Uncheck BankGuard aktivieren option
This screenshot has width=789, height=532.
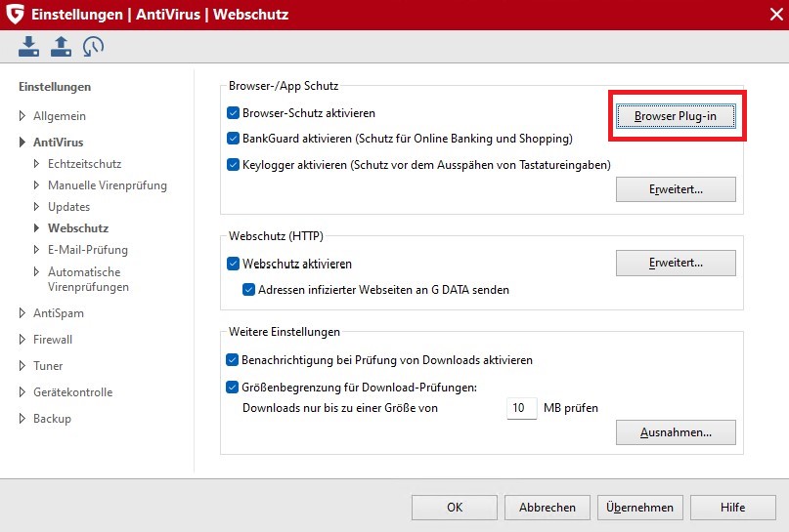coord(233,139)
